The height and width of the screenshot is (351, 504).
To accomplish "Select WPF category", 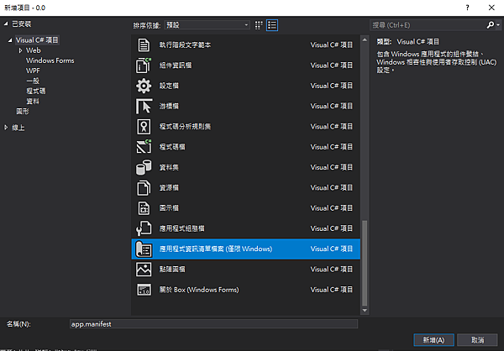I will [x=33, y=71].
